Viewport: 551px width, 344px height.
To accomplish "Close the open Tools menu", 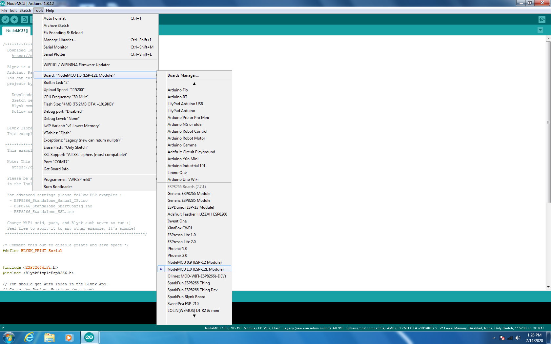I will [x=38, y=10].
